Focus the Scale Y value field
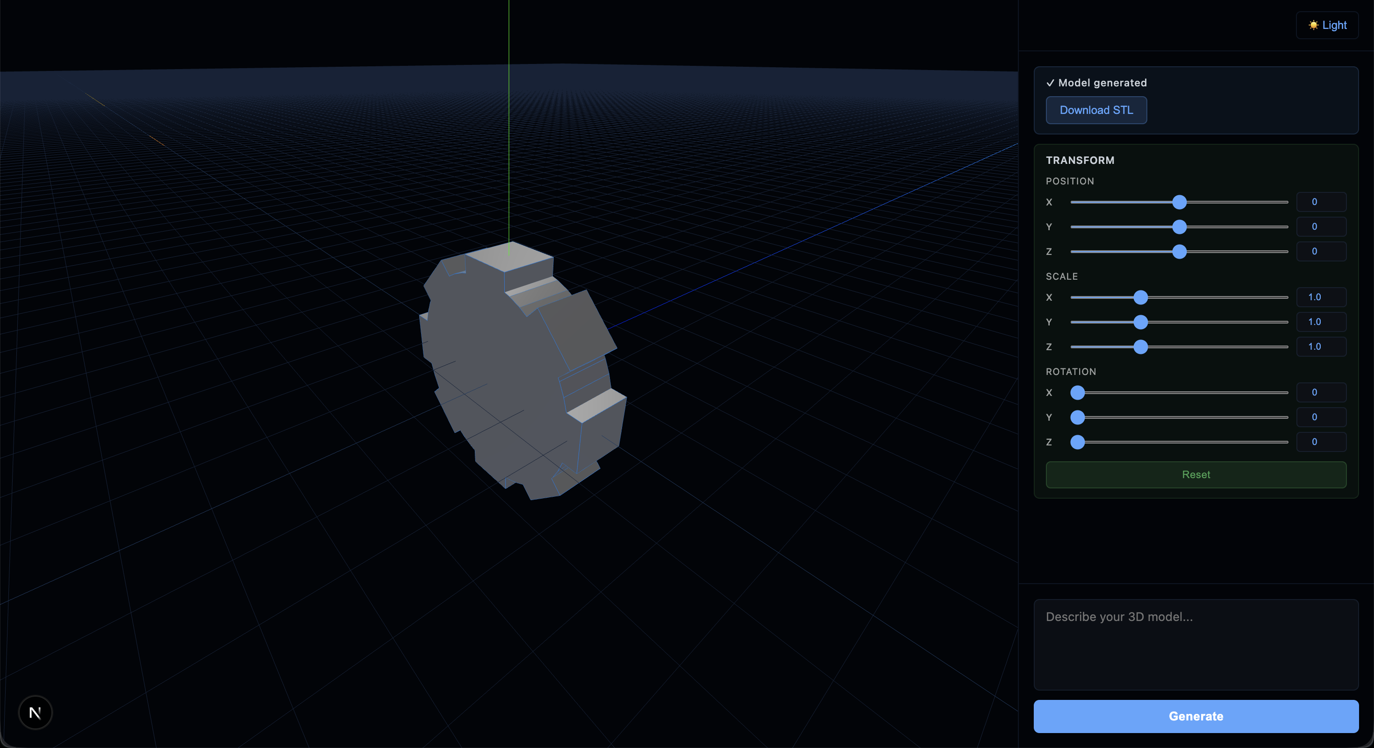Image resolution: width=1374 pixels, height=748 pixels. click(1321, 322)
